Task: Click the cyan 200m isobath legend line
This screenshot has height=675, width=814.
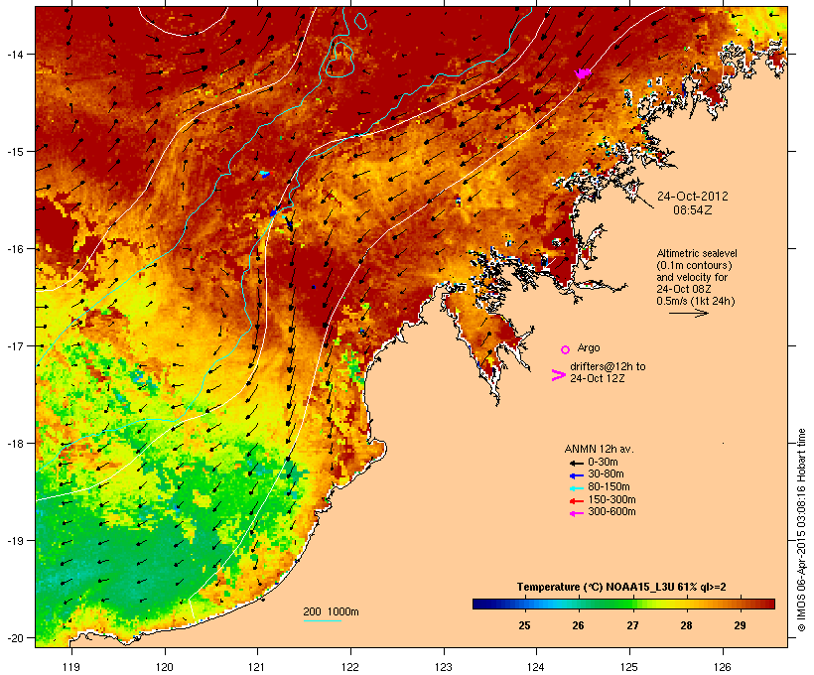Action: click(322, 620)
